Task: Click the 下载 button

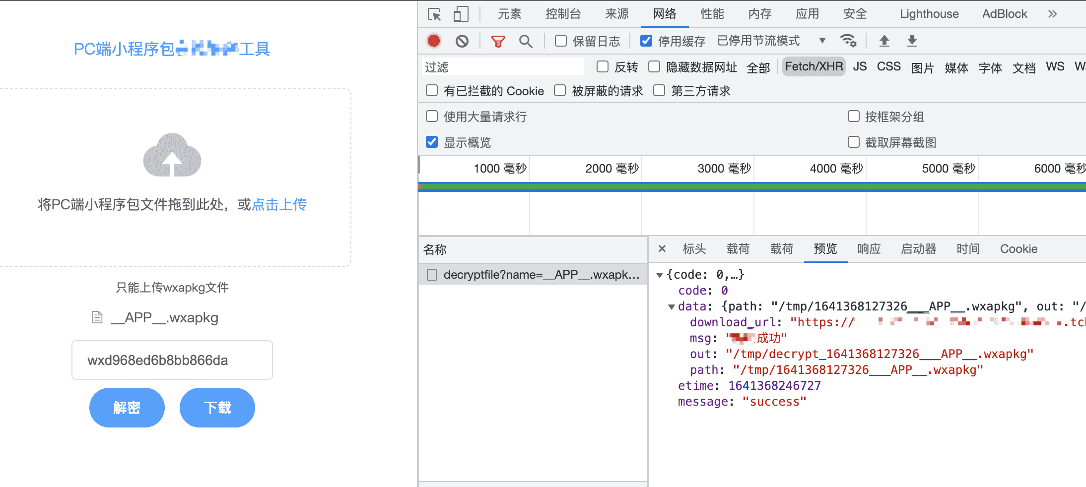Action: pyautogui.click(x=217, y=408)
